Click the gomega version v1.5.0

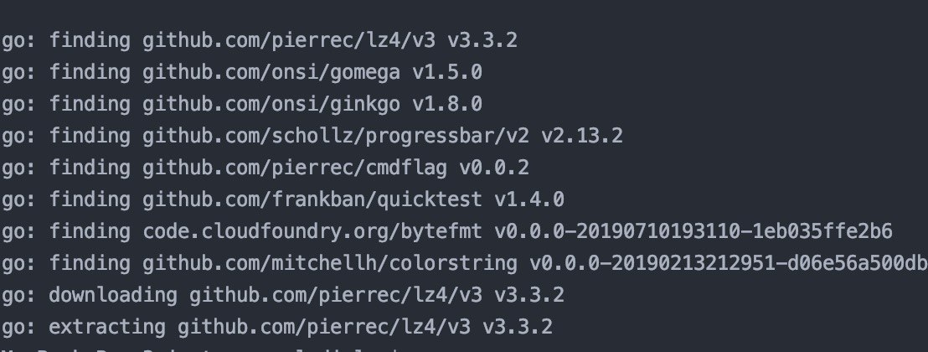446,72
